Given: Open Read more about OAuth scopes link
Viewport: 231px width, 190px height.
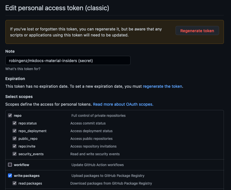Looking at the screenshot, I should tap(123, 104).
